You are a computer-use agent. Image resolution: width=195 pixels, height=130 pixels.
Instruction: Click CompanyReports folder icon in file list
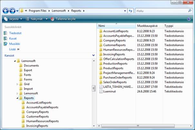coord(101,40)
